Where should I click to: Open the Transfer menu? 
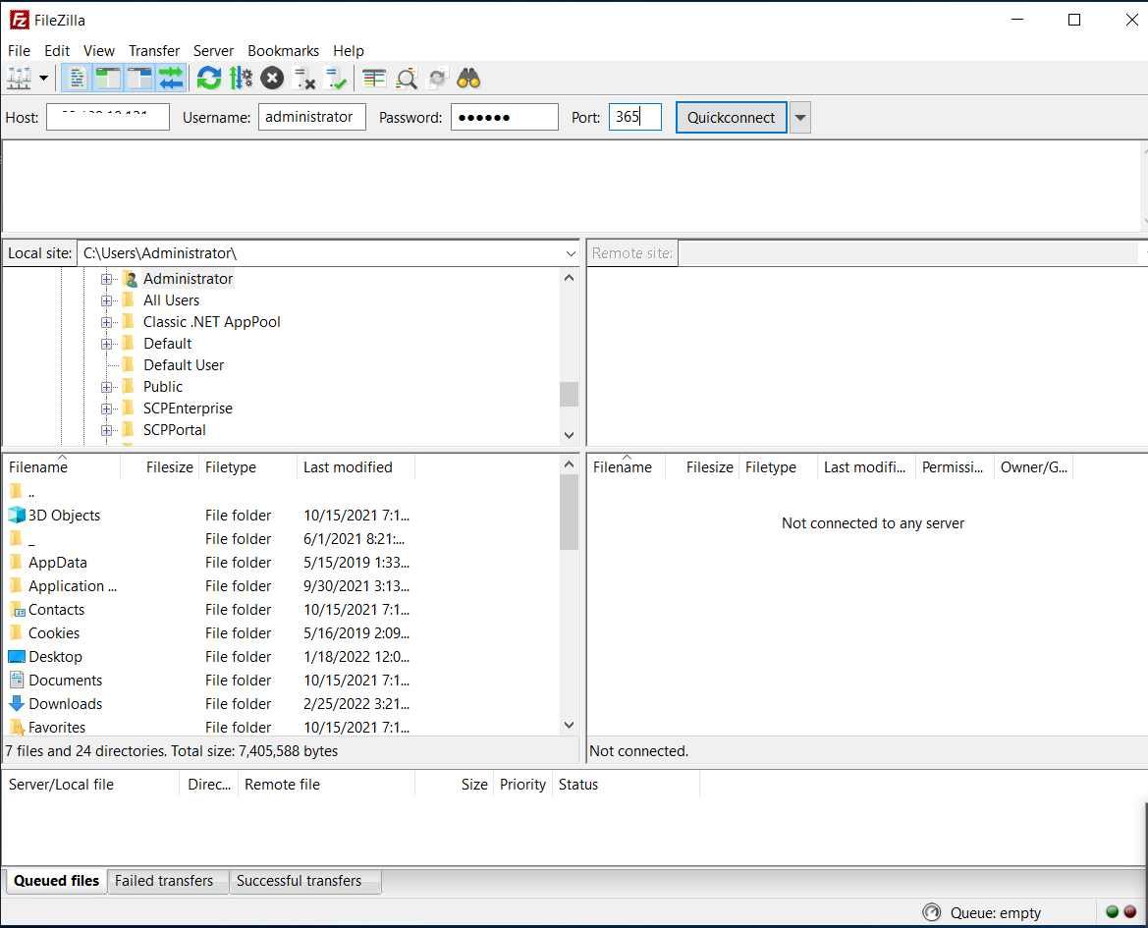154,50
